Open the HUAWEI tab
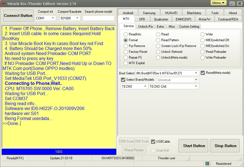The height and width of the screenshot is (167, 244). pyautogui.click(x=171, y=13)
